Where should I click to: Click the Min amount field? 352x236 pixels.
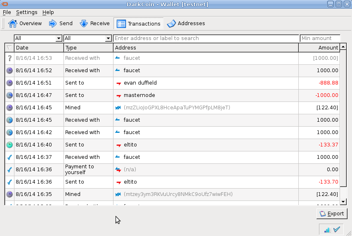click(x=320, y=38)
